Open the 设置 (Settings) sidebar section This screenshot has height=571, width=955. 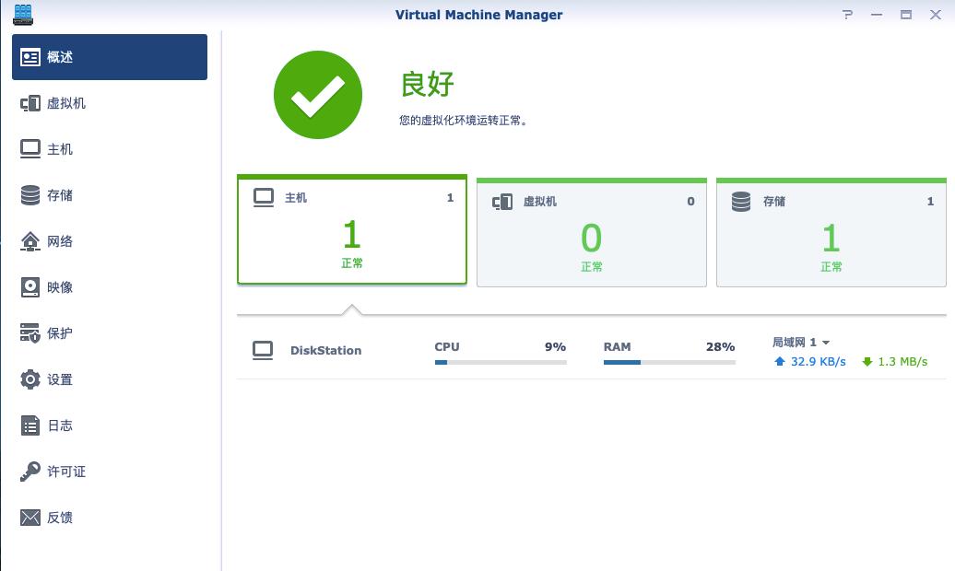(57, 379)
